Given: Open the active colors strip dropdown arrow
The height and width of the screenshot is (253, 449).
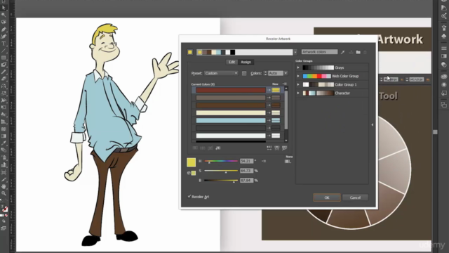Looking at the screenshot, I should [x=295, y=52].
